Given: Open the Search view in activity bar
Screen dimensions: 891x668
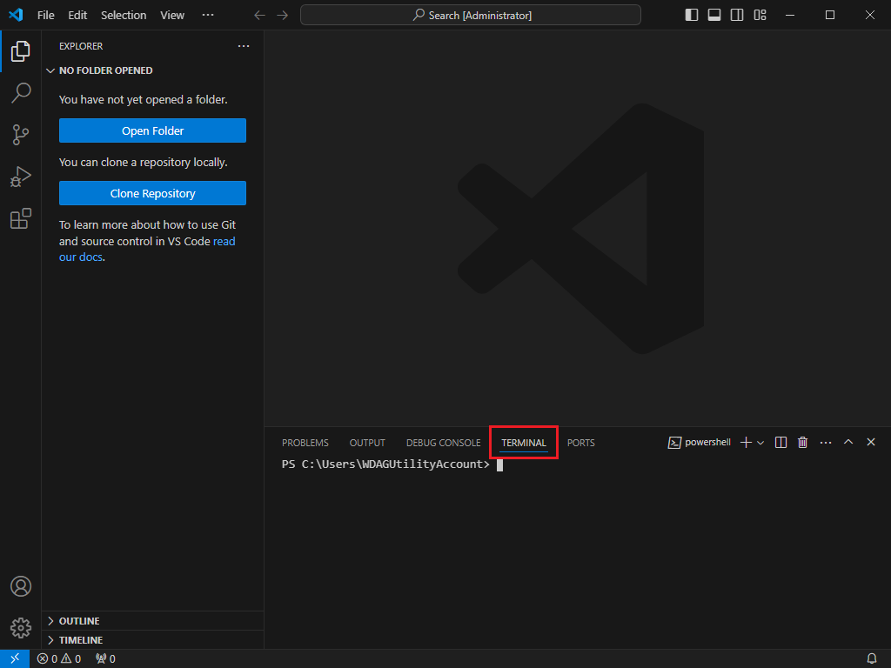Looking at the screenshot, I should point(21,93).
